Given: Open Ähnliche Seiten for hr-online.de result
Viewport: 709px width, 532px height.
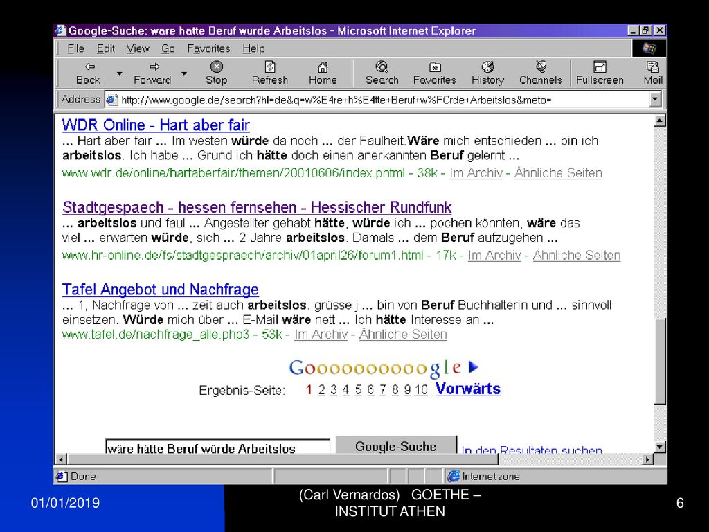Looking at the screenshot, I should click(x=577, y=256).
